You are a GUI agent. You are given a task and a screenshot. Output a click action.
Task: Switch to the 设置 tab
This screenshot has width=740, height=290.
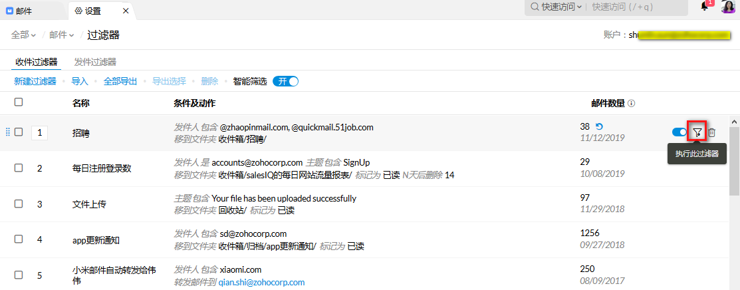tap(102, 11)
